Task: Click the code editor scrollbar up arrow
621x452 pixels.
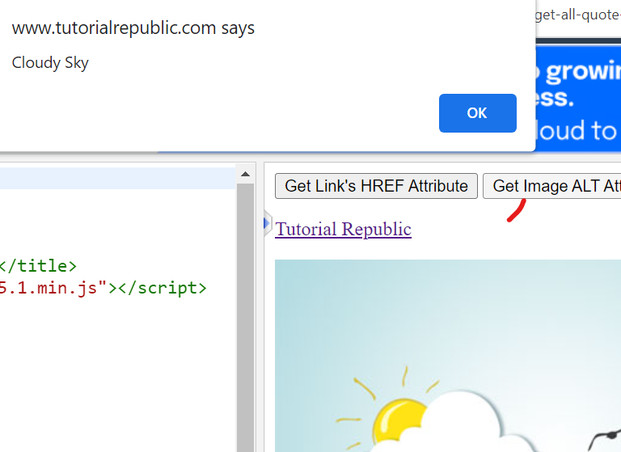Action: point(245,174)
